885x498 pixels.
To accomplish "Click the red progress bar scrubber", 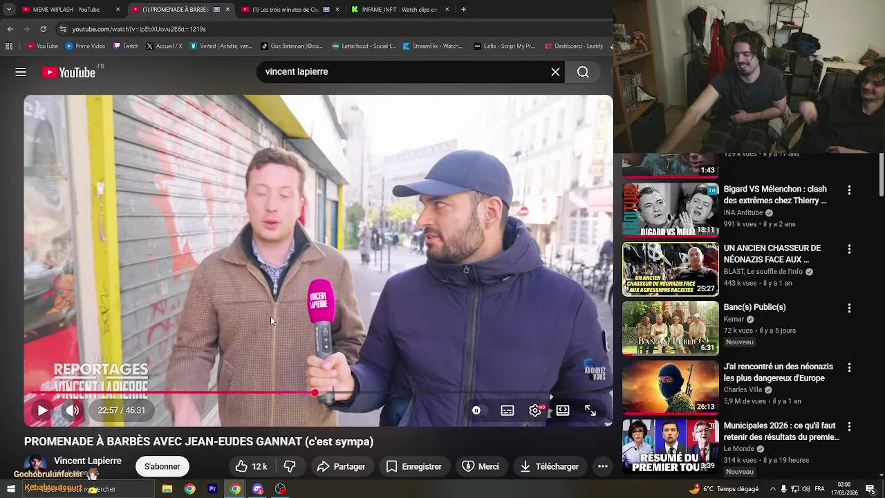I will pyautogui.click(x=315, y=393).
